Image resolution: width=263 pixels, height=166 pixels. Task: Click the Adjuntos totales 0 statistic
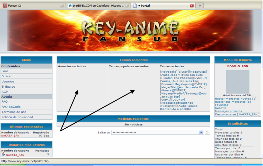(228, 145)
